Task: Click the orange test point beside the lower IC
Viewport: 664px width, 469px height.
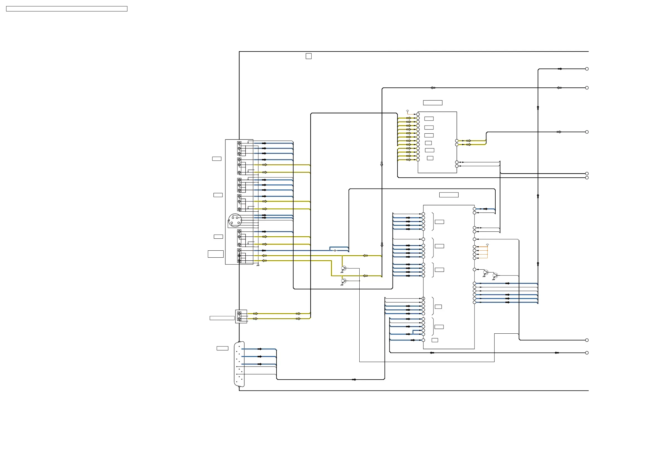Action: 487,245
